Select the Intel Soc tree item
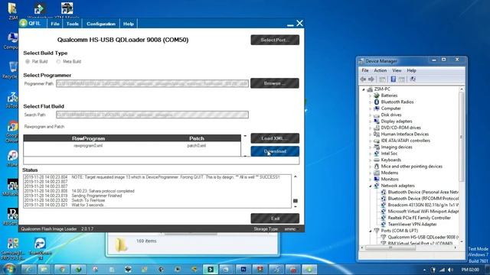 [389, 154]
